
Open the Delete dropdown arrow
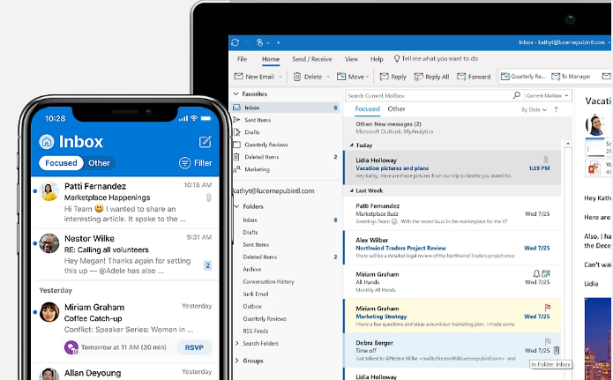click(x=328, y=77)
